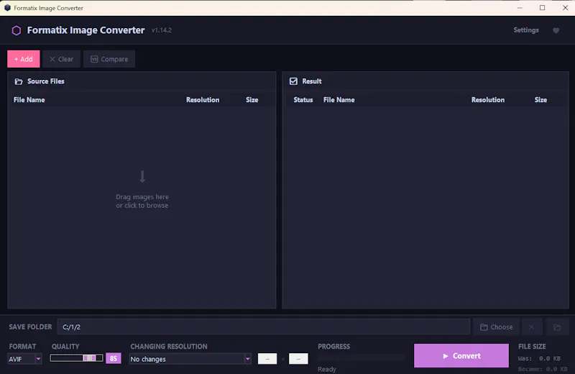The height and width of the screenshot is (374, 575).
Task: Click the pink Add button
Action: (24, 59)
